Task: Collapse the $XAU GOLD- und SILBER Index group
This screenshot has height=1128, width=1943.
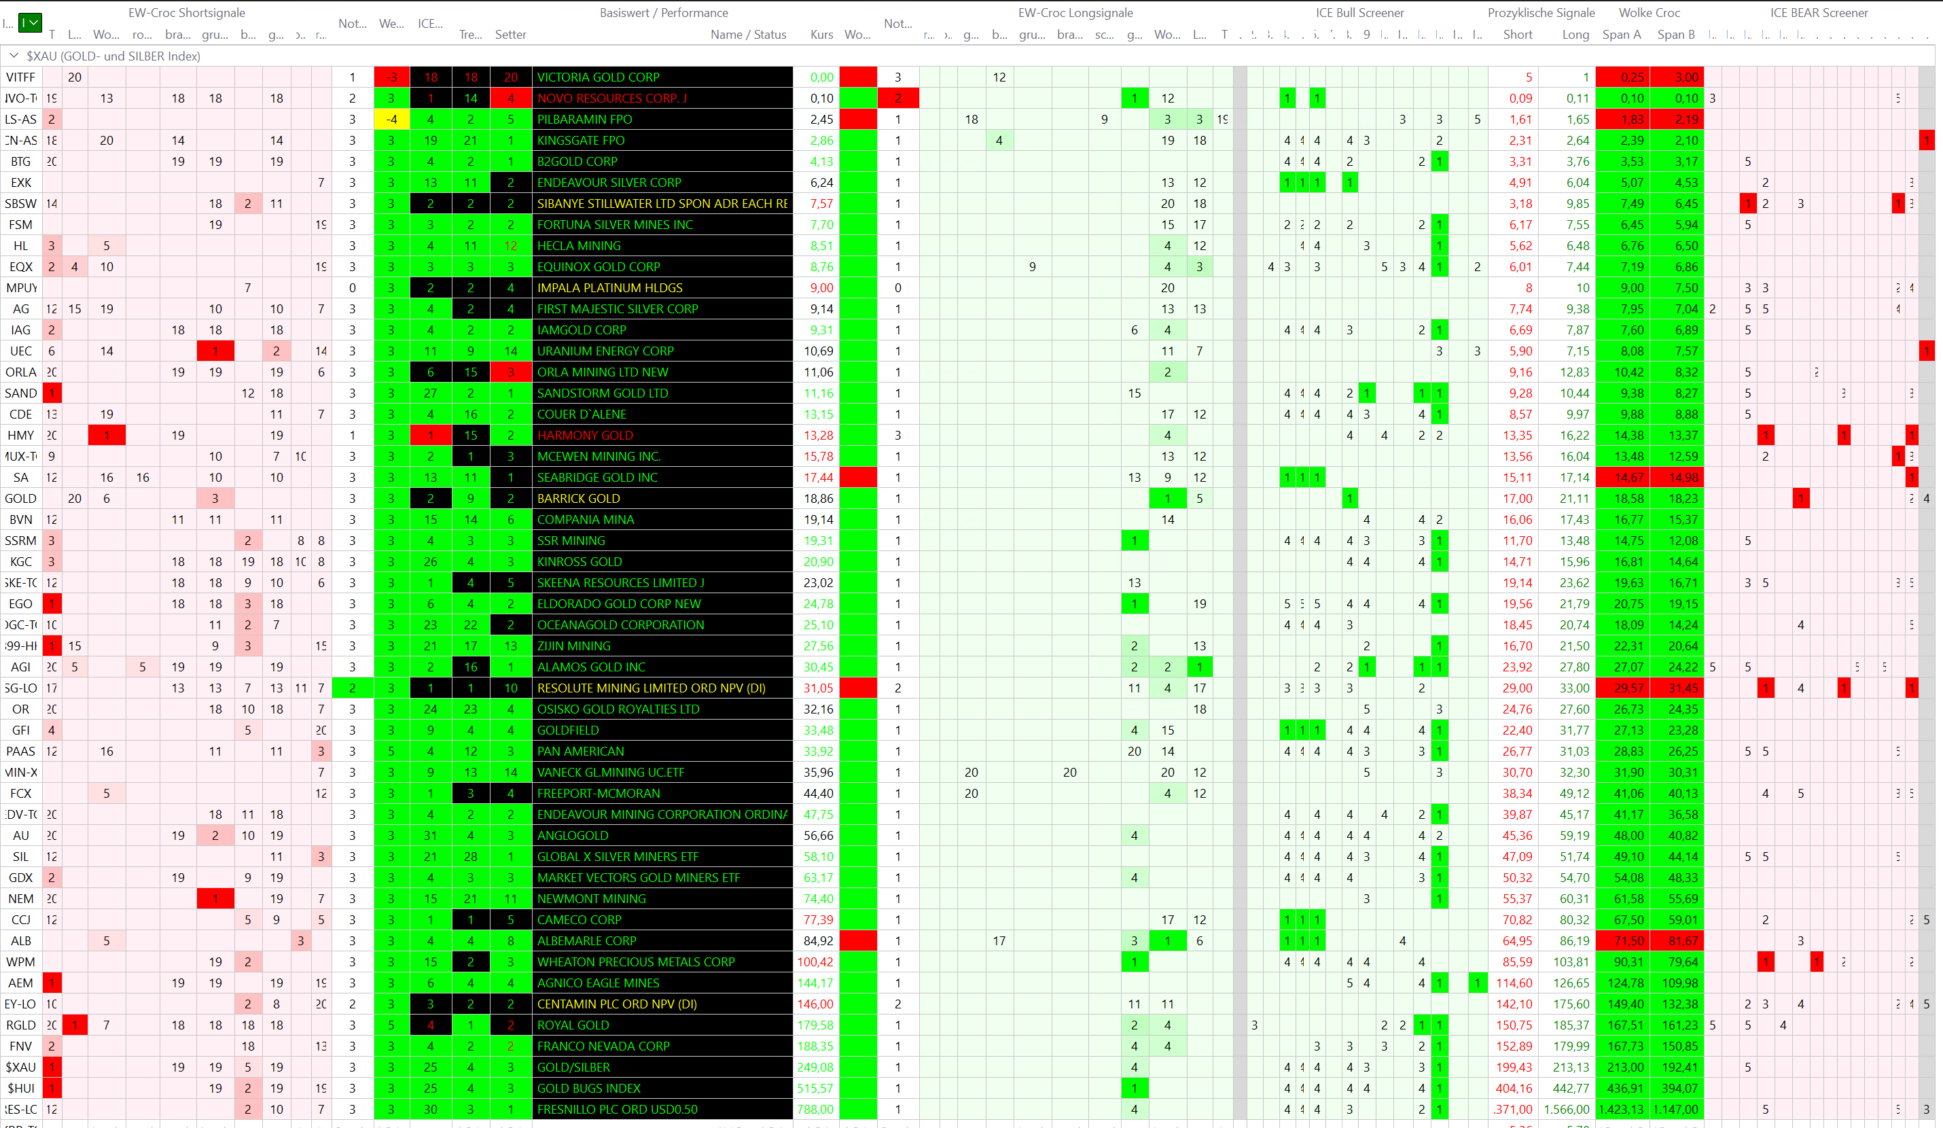Action: 13,56
